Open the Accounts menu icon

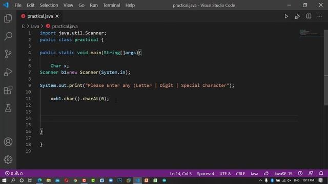8,142
